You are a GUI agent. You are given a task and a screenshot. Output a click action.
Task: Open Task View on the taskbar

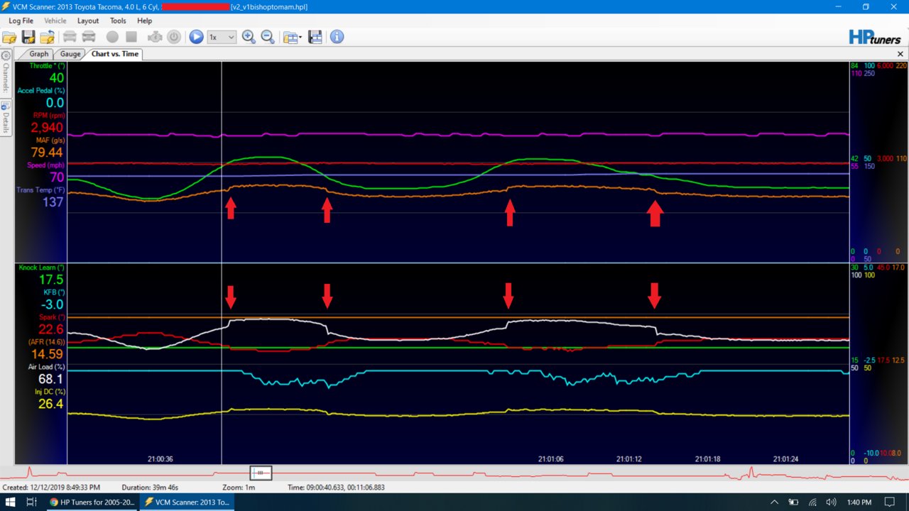pyautogui.click(x=31, y=502)
